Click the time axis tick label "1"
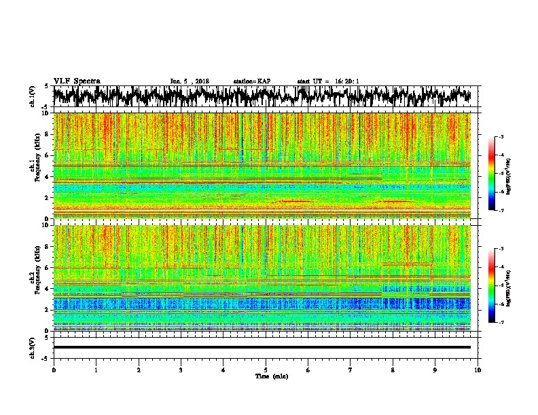Image resolution: width=538 pixels, height=415 pixels. [96, 370]
